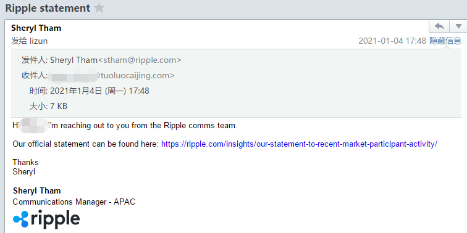Star the Ripple statement email
The height and width of the screenshot is (233, 467).
(x=99, y=8)
